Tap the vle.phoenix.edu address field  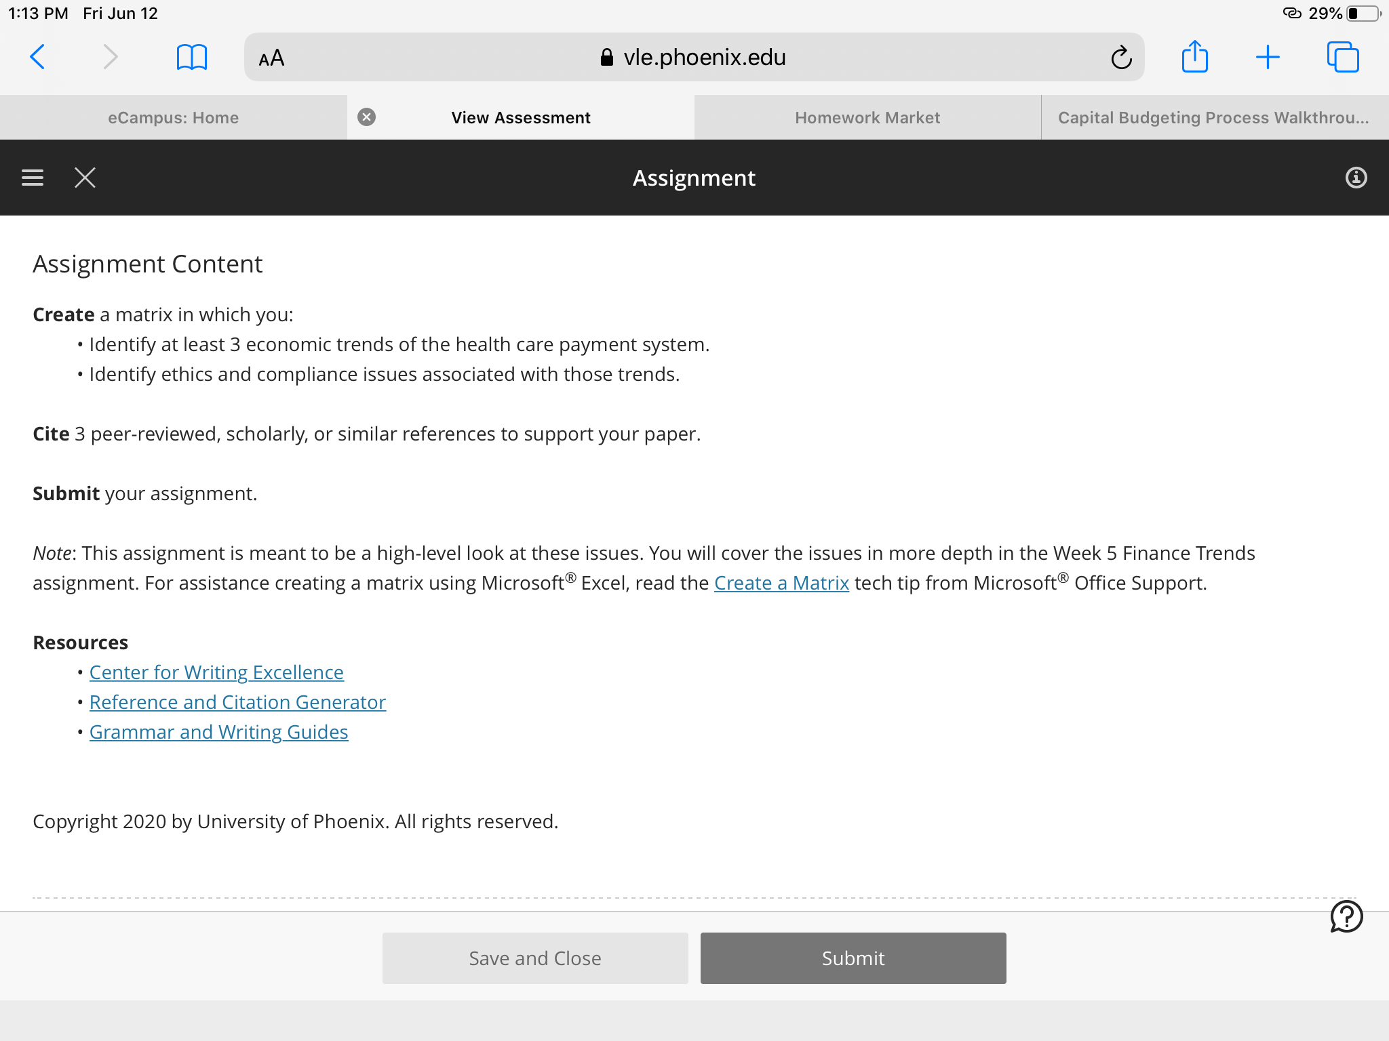click(x=694, y=57)
